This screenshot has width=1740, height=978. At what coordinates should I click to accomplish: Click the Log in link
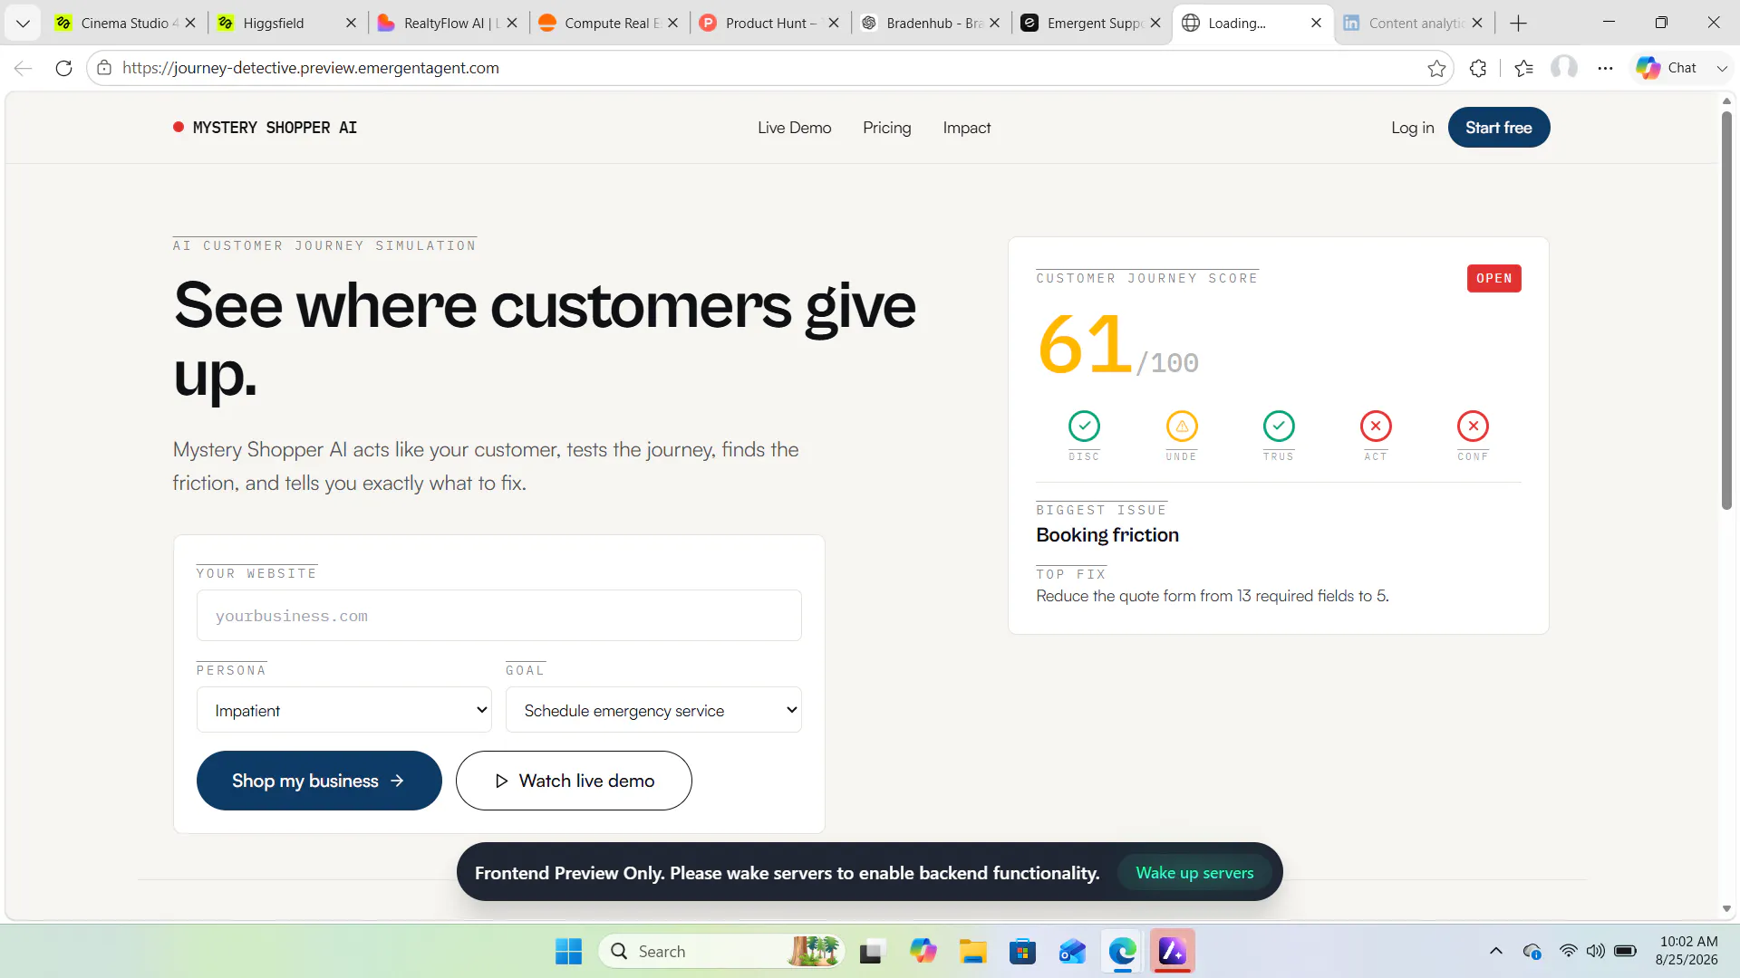[1412, 128]
